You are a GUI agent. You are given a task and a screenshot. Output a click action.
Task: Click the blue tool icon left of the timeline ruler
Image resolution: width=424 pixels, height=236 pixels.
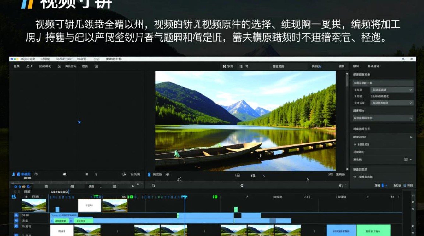(14, 197)
